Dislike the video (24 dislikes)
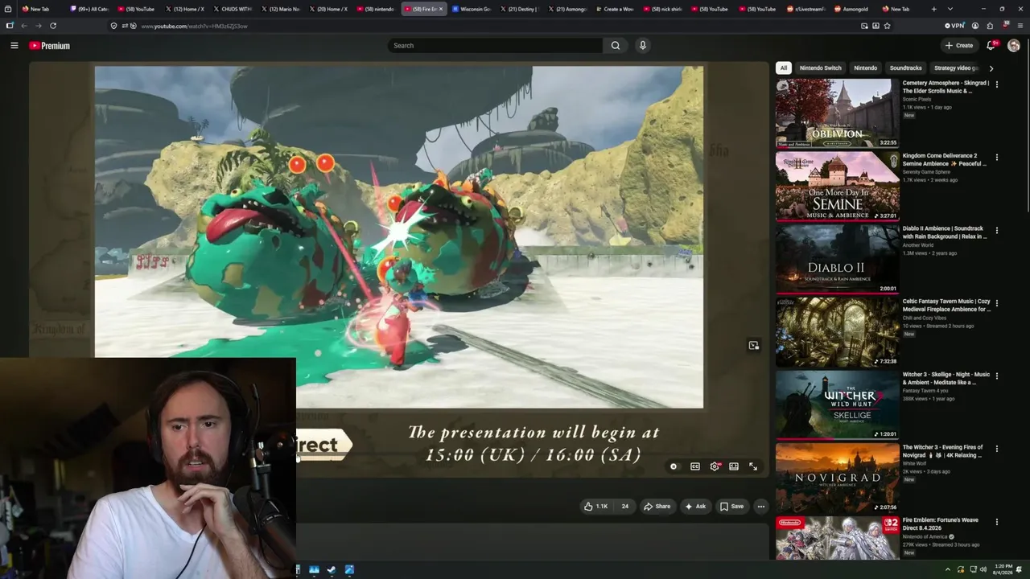The width and height of the screenshot is (1030, 579). tap(624, 507)
